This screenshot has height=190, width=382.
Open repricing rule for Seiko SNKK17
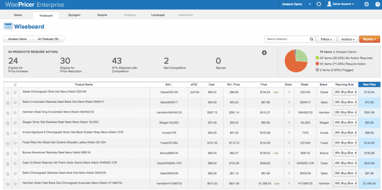pyautogui.click(x=345, y=102)
